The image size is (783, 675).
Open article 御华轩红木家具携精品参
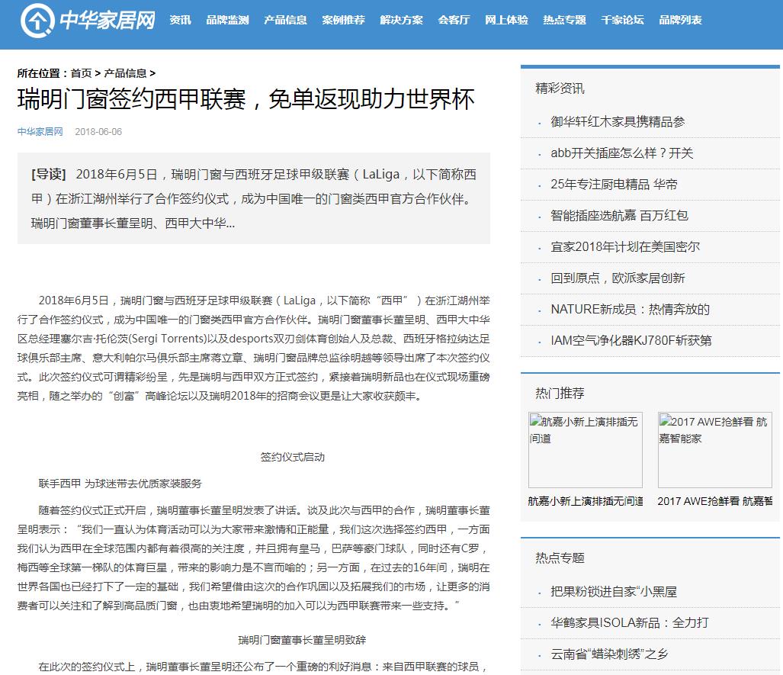[x=618, y=122]
